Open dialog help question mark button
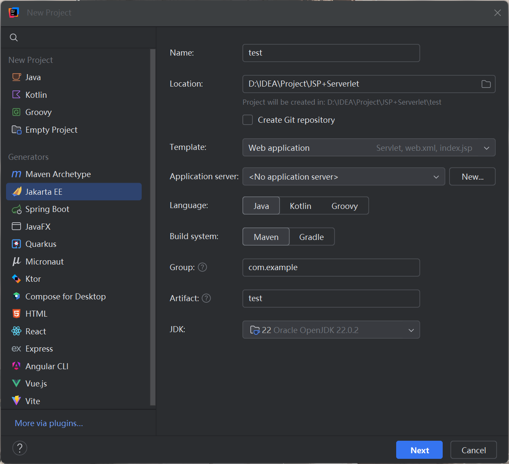509x464 pixels. (x=20, y=448)
